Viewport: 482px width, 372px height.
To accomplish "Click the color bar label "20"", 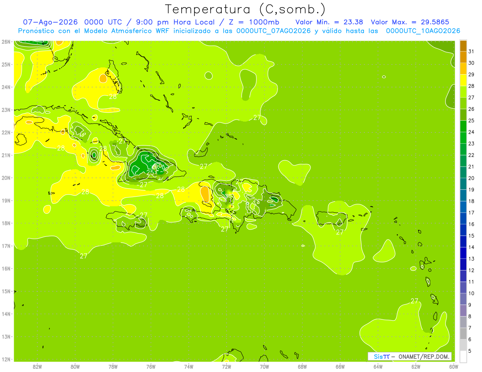I will pos(471,178).
